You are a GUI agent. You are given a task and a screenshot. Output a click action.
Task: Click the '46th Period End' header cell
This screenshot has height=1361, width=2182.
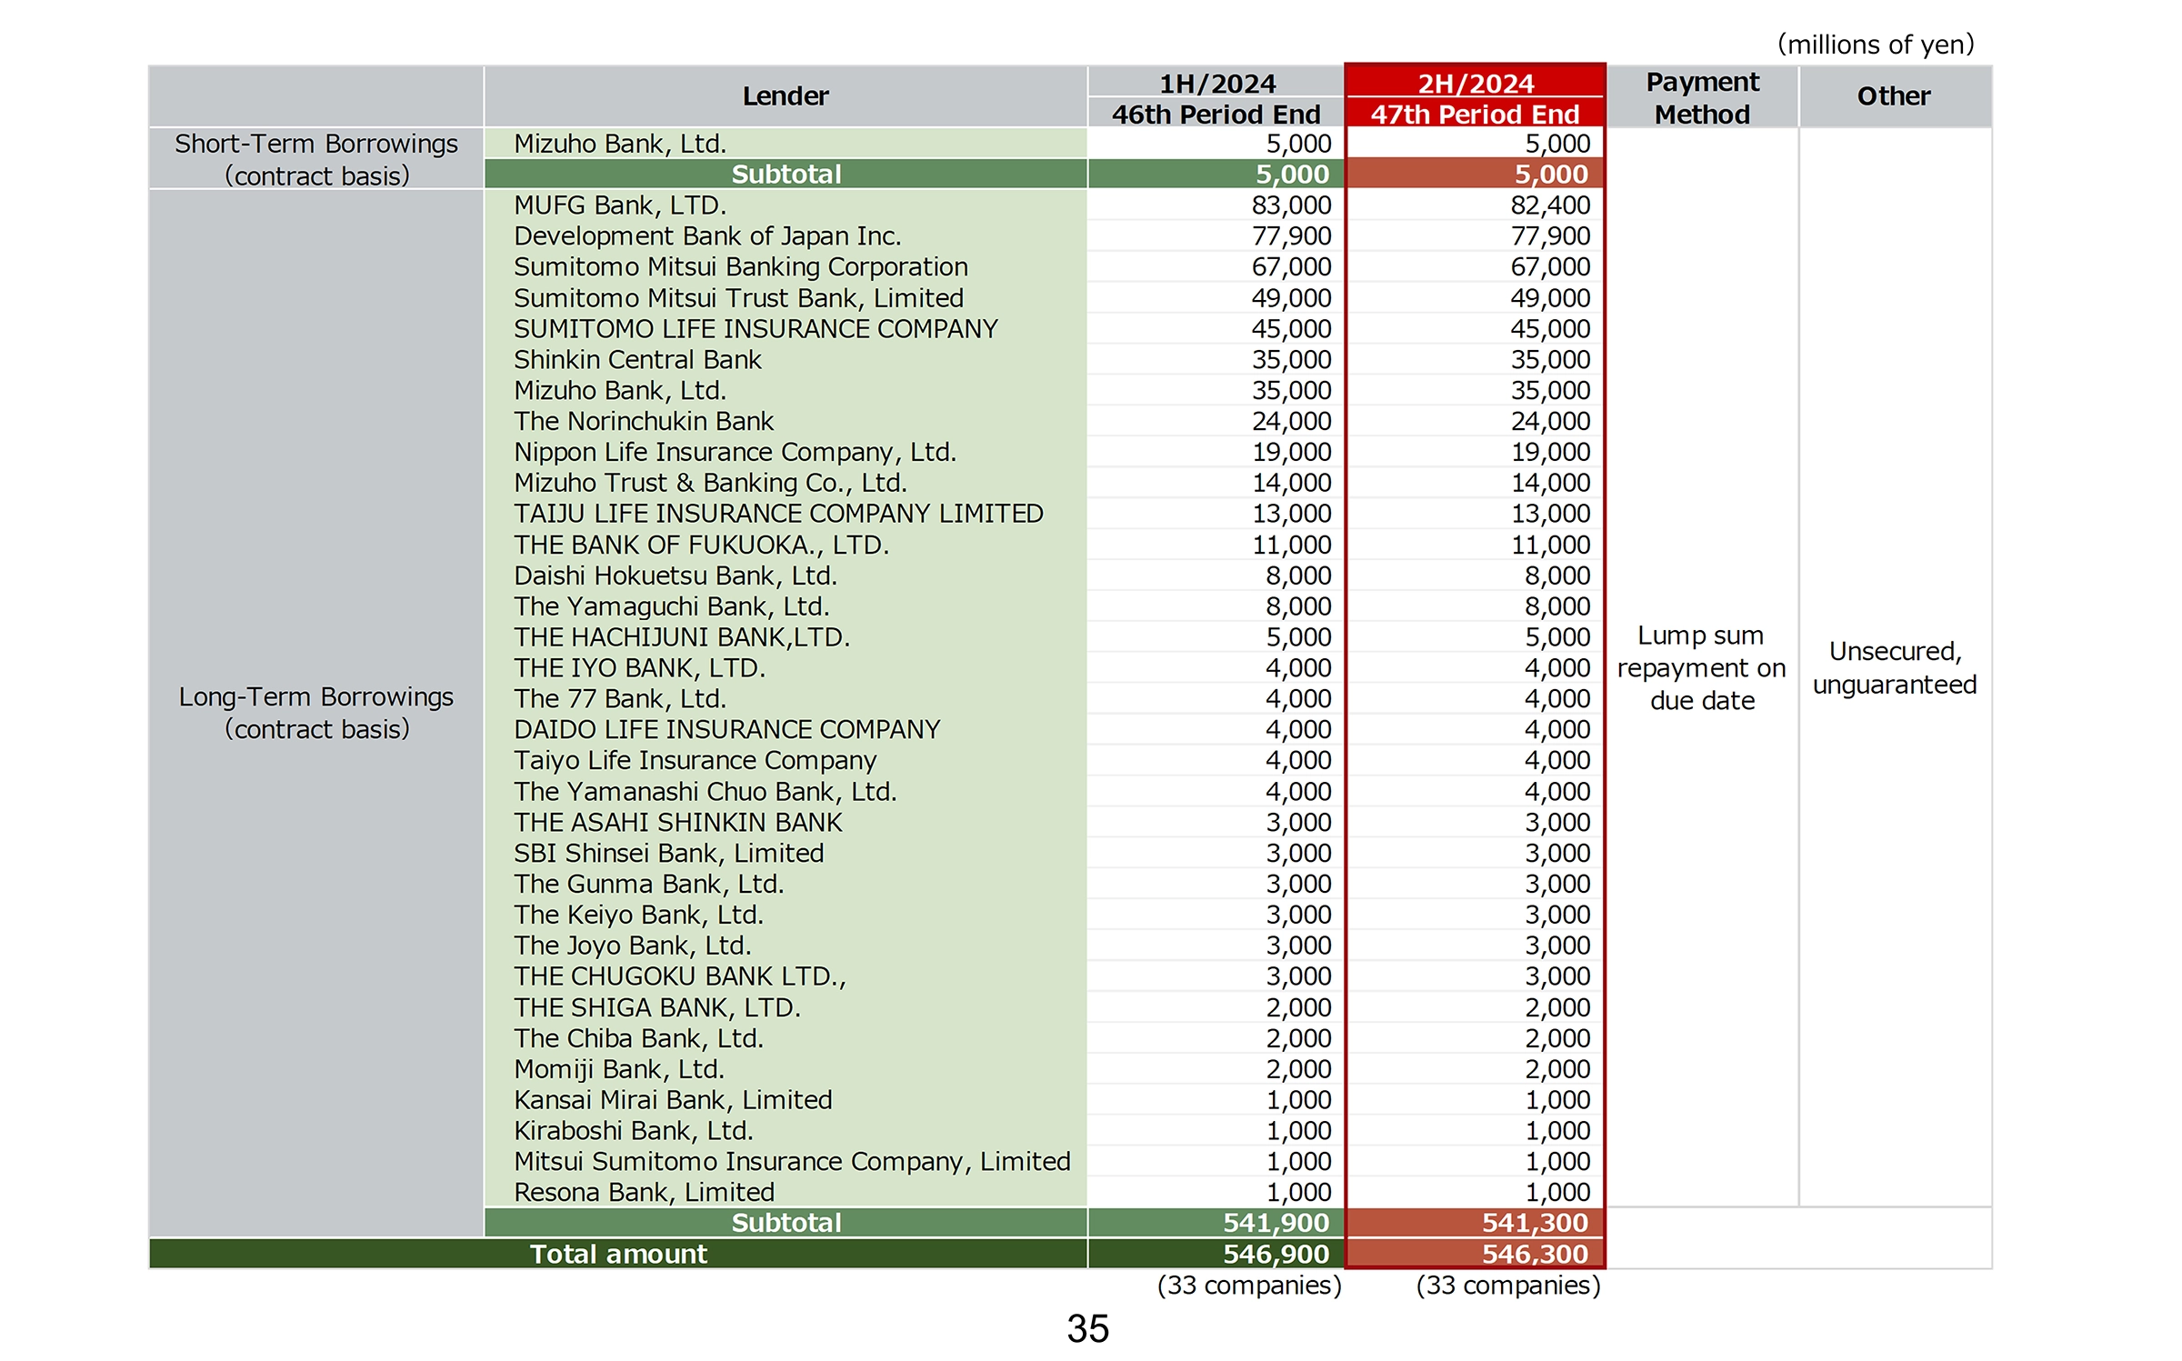(x=1216, y=115)
